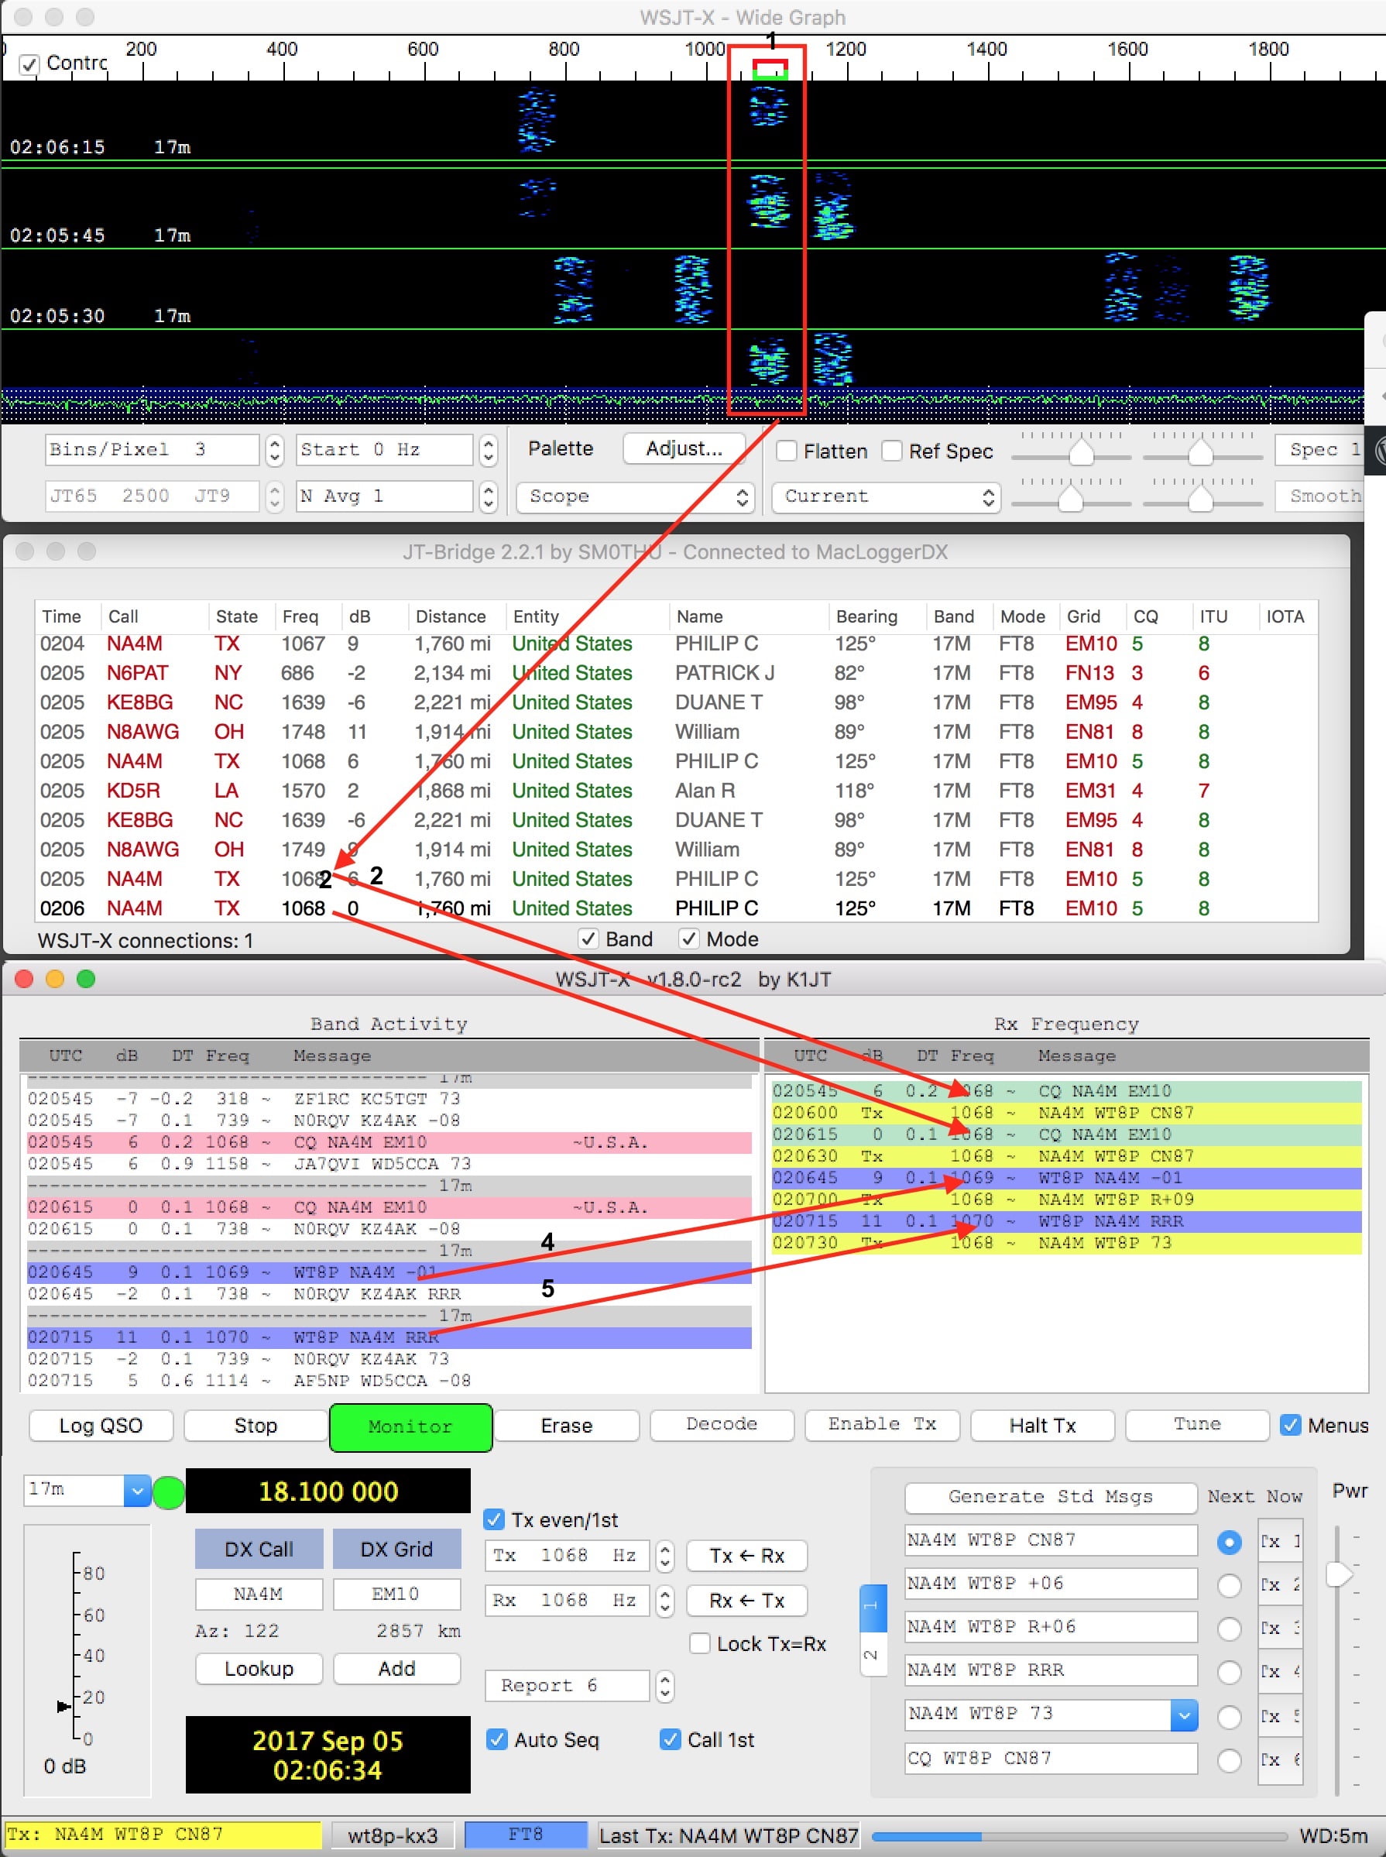Move the Pwr power slider
1386x1857 pixels.
pos(1340,1574)
